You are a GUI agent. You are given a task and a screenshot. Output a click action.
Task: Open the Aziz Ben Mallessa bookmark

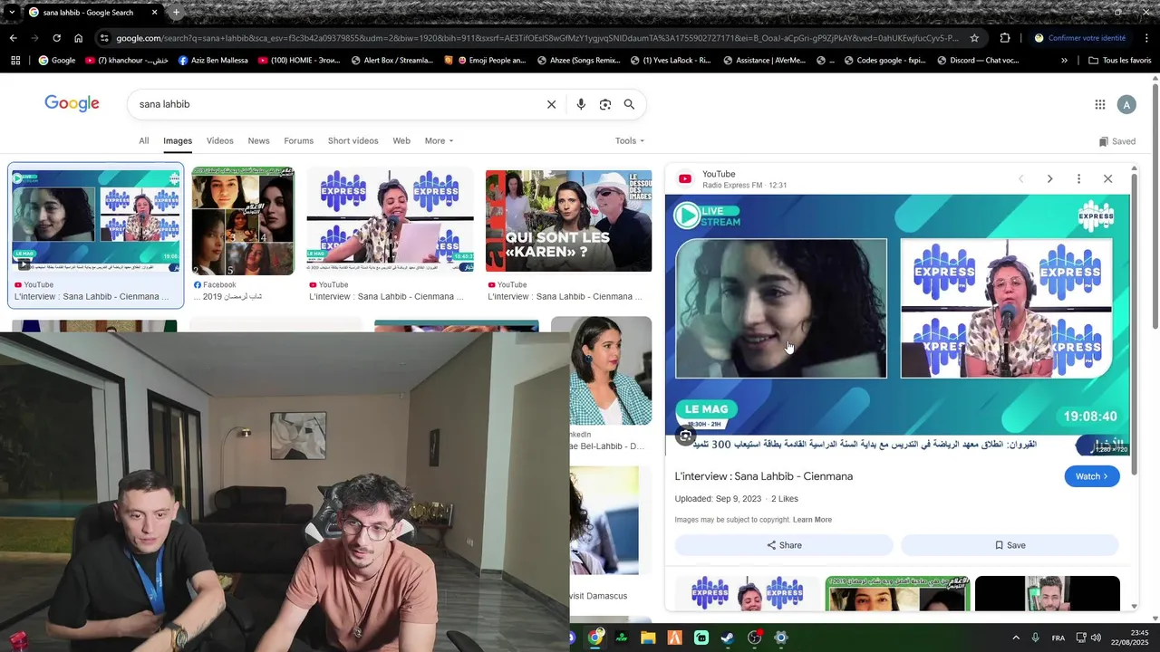click(213, 61)
